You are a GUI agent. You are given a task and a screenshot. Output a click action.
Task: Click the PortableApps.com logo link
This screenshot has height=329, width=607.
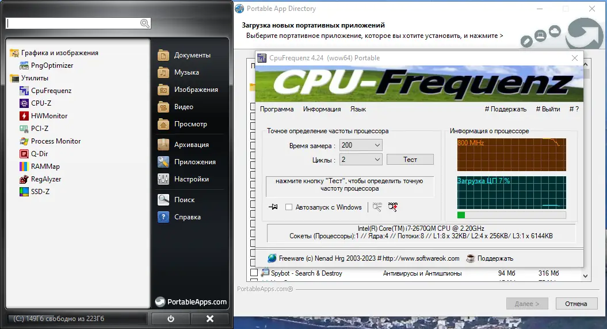pos(191,302)
